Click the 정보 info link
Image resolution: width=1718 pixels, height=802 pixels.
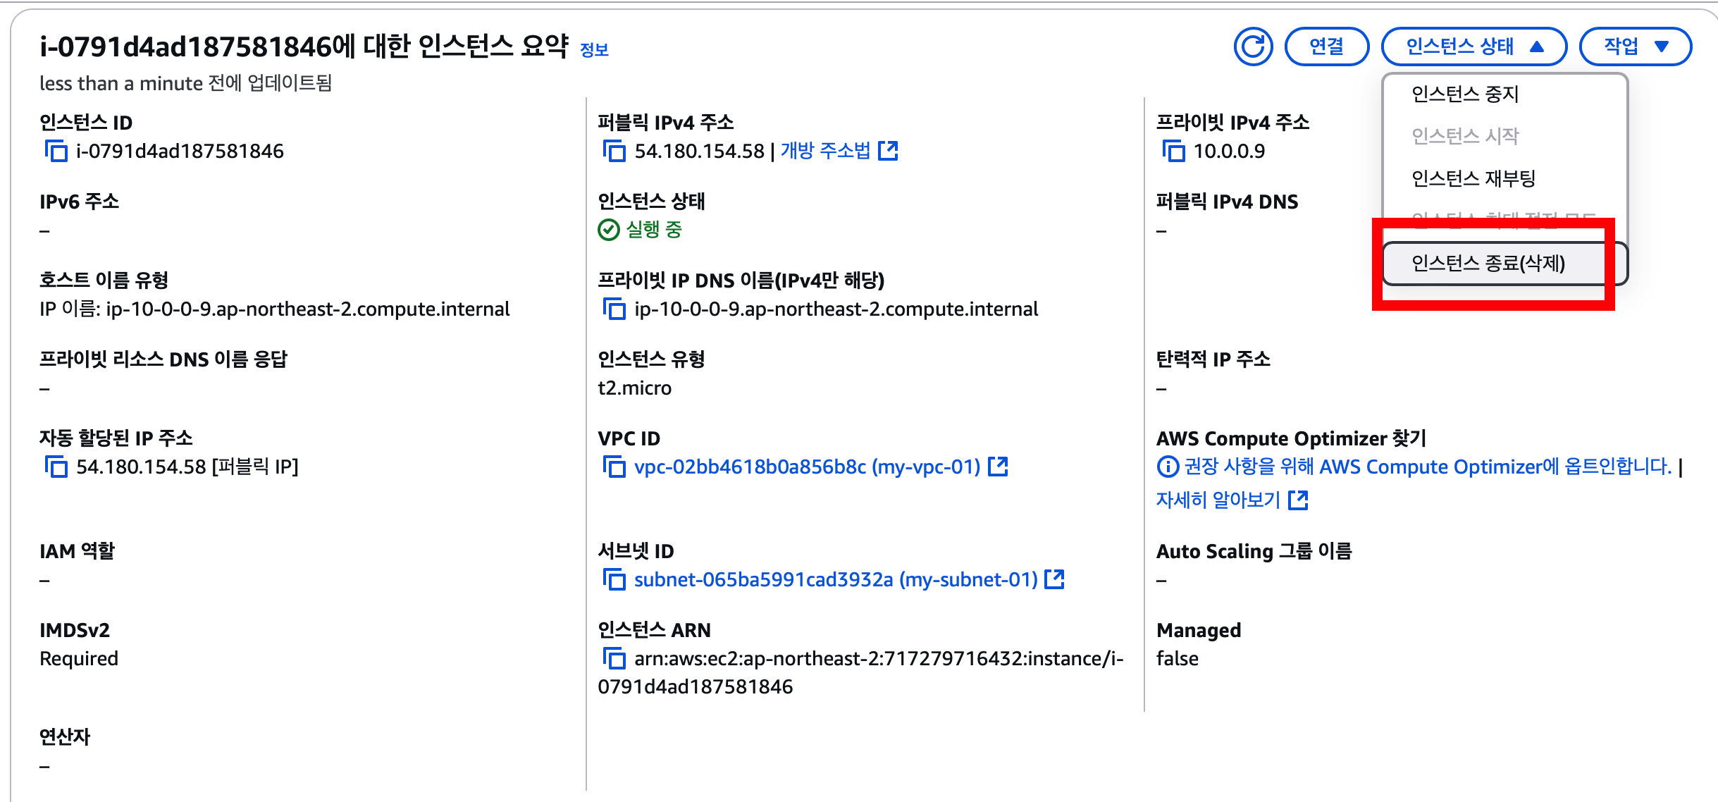coord(593,50)
